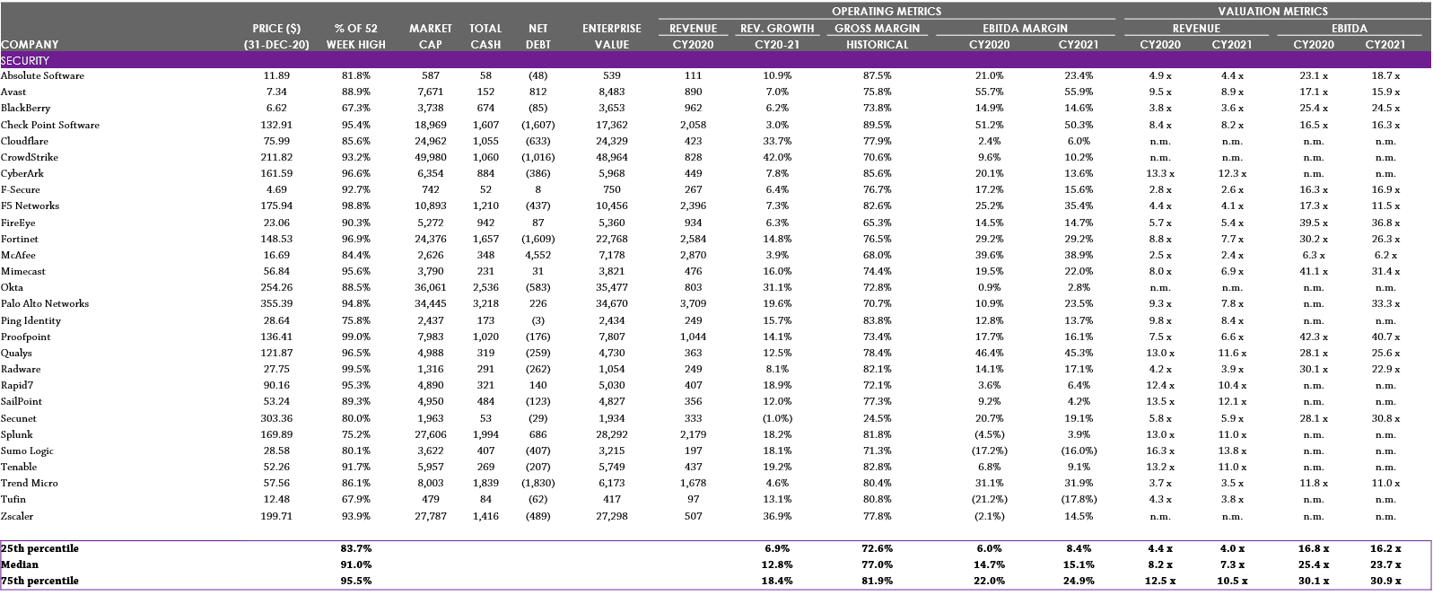Click Tufin's CY2021 EBITDA margin (17.8%)
This screenshot has height=595, width=1433.
pyautogui.click(x=1079, y=499)
